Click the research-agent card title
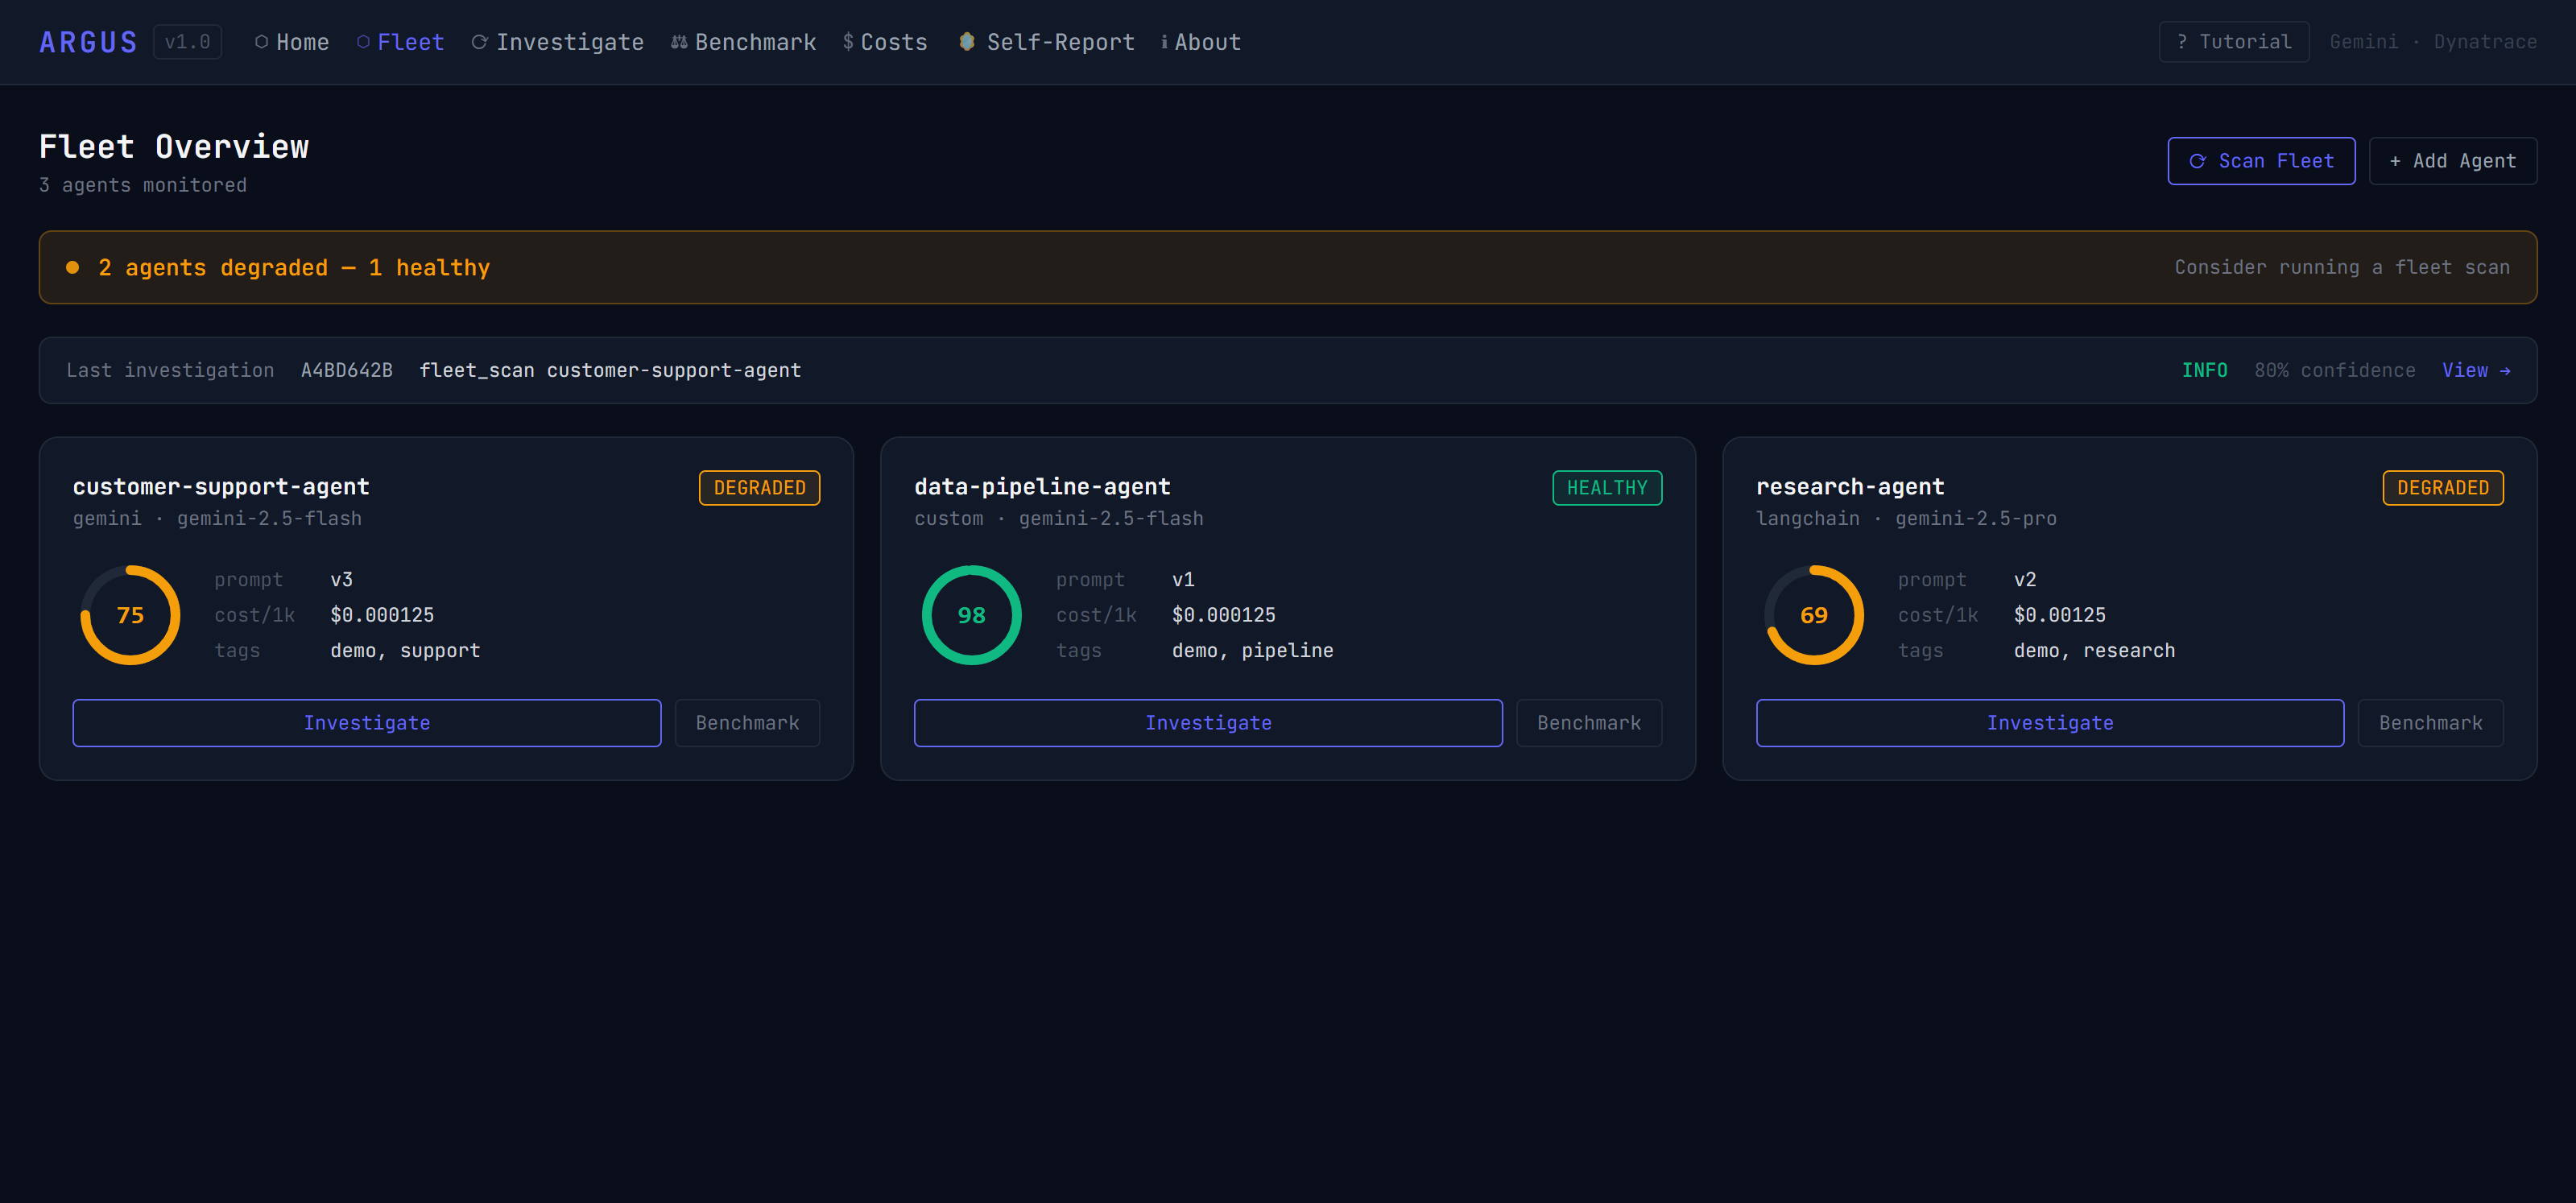Screen dimensions: 2576x1203 (x=1850, y=487)
